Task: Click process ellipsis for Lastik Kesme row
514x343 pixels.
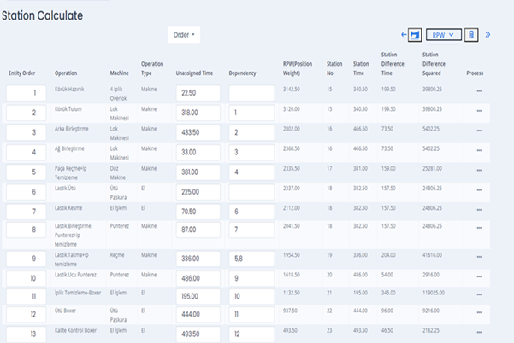Action: coord(478,210)
